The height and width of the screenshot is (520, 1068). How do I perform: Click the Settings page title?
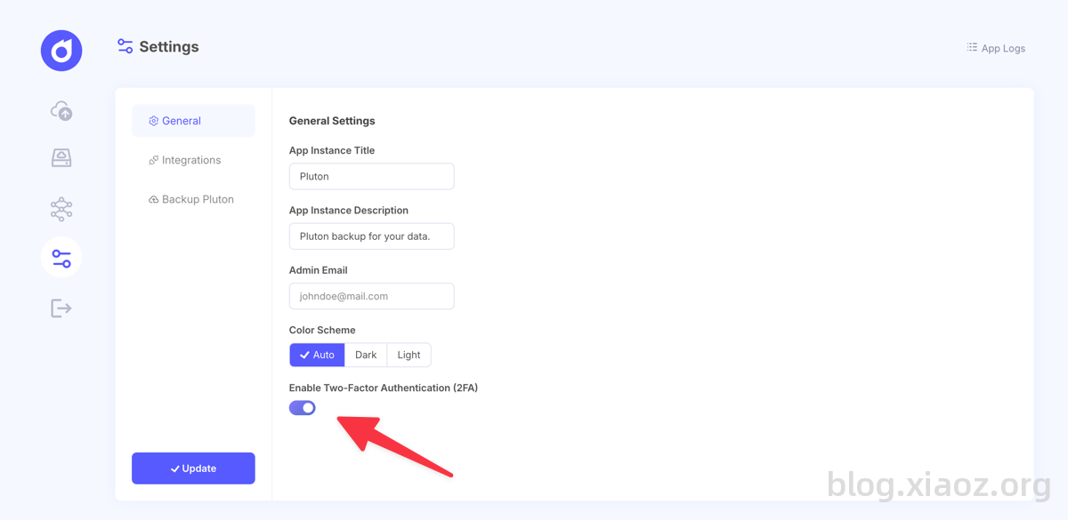(x=169, y=47)
